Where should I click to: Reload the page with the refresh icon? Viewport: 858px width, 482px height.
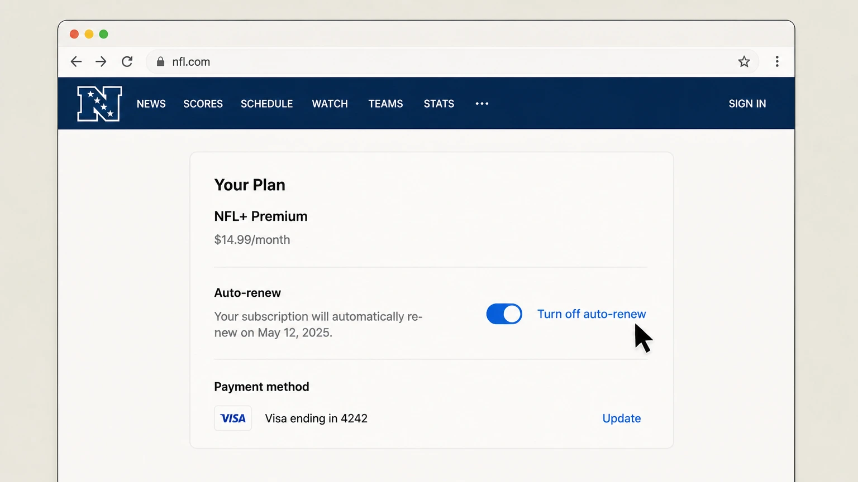tap(127, 61)
